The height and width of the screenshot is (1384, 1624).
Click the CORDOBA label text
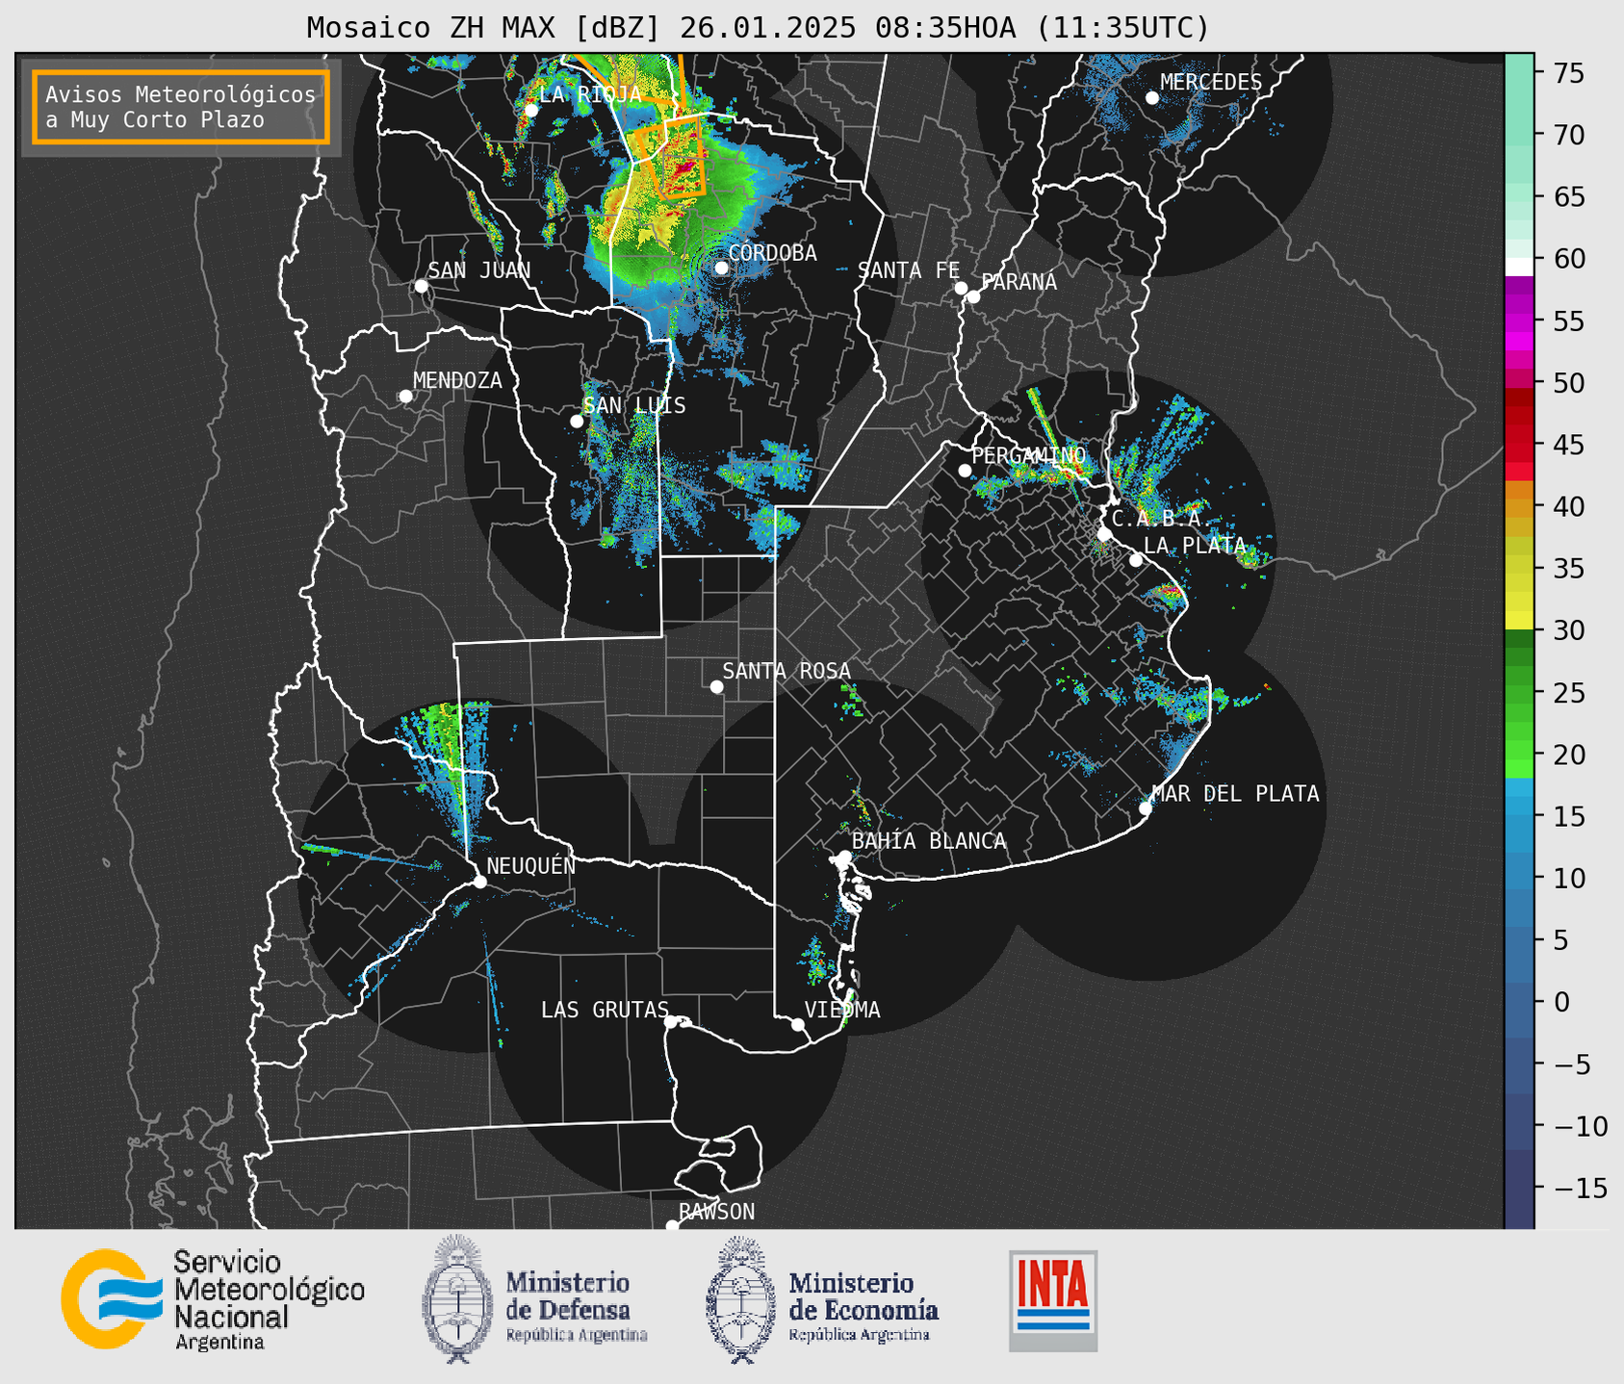tap(772, 253)
